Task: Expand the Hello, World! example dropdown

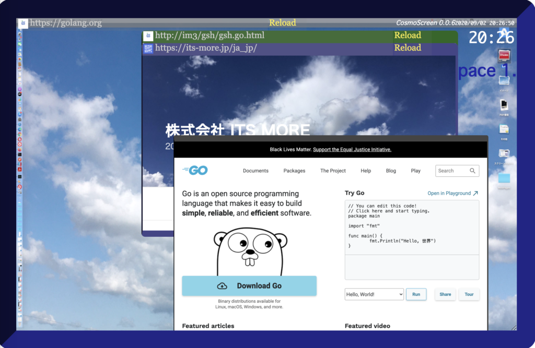Action: coord(374,294)
